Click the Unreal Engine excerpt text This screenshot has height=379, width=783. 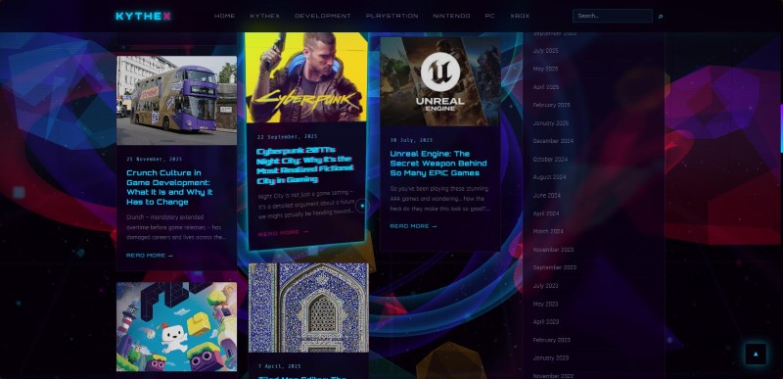(439, 199)
